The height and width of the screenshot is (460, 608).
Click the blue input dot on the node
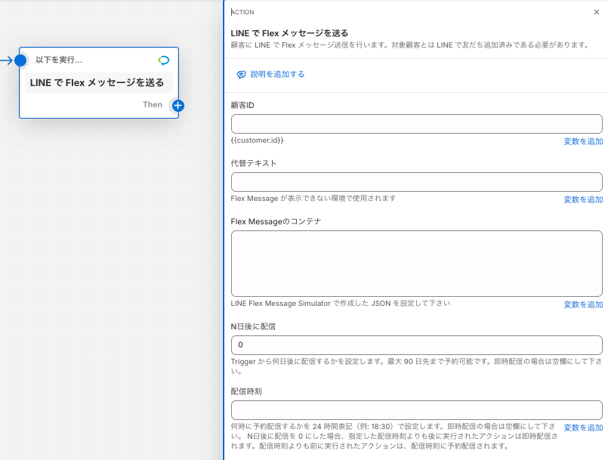tap(20, 60)
